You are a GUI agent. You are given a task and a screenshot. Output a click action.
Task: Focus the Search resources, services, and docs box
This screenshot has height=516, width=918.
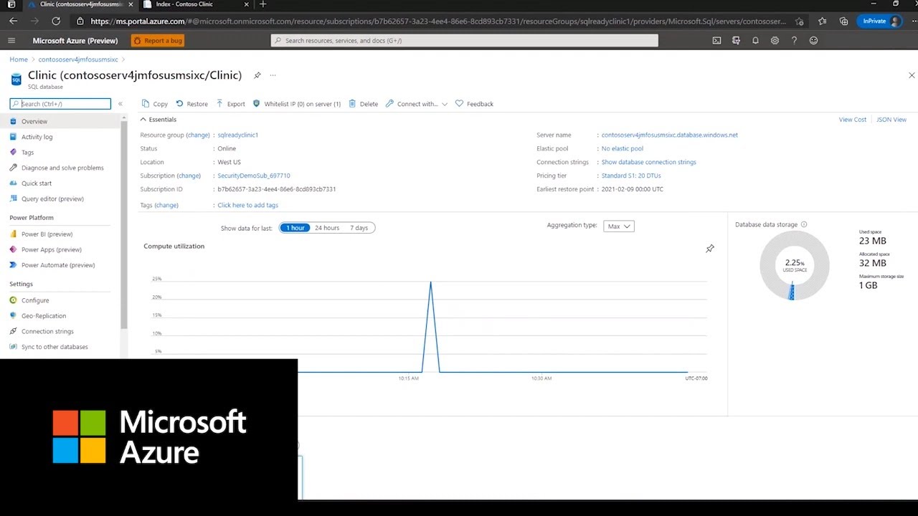coord(465,41)
